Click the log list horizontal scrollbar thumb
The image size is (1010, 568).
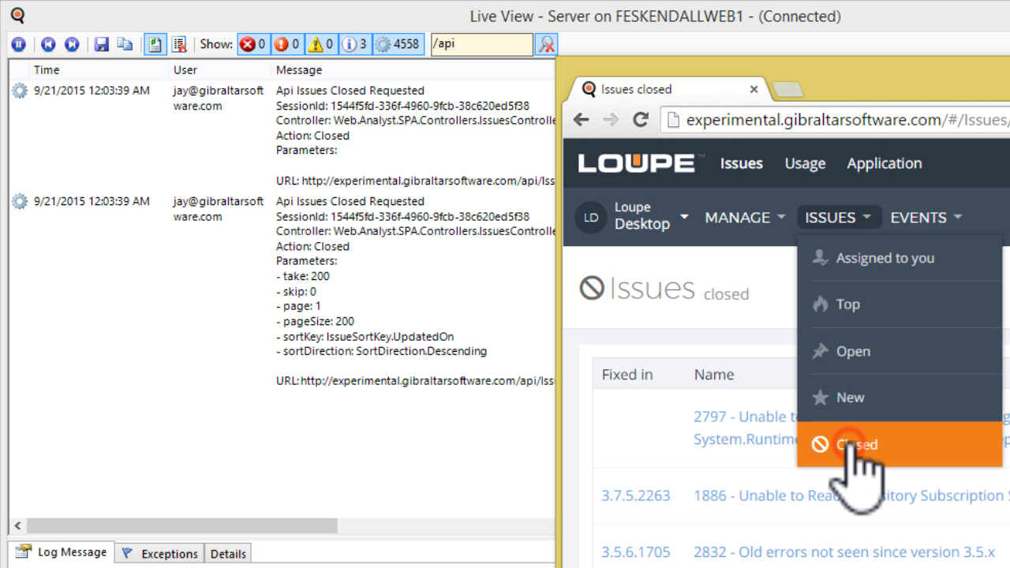(x=182, y=525)
